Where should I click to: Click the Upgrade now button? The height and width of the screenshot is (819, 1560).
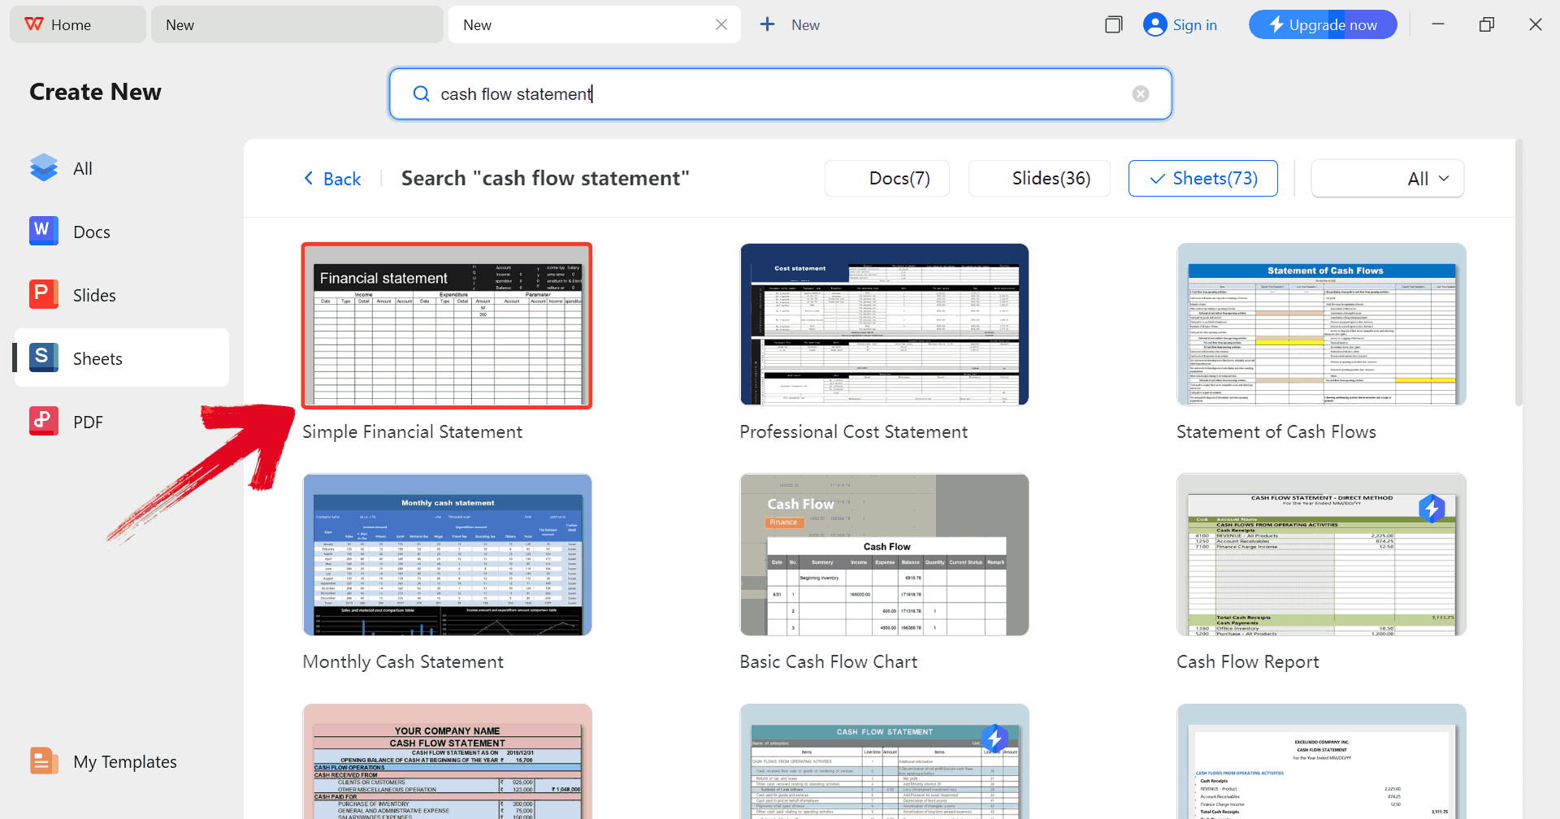pos(1322,24)
